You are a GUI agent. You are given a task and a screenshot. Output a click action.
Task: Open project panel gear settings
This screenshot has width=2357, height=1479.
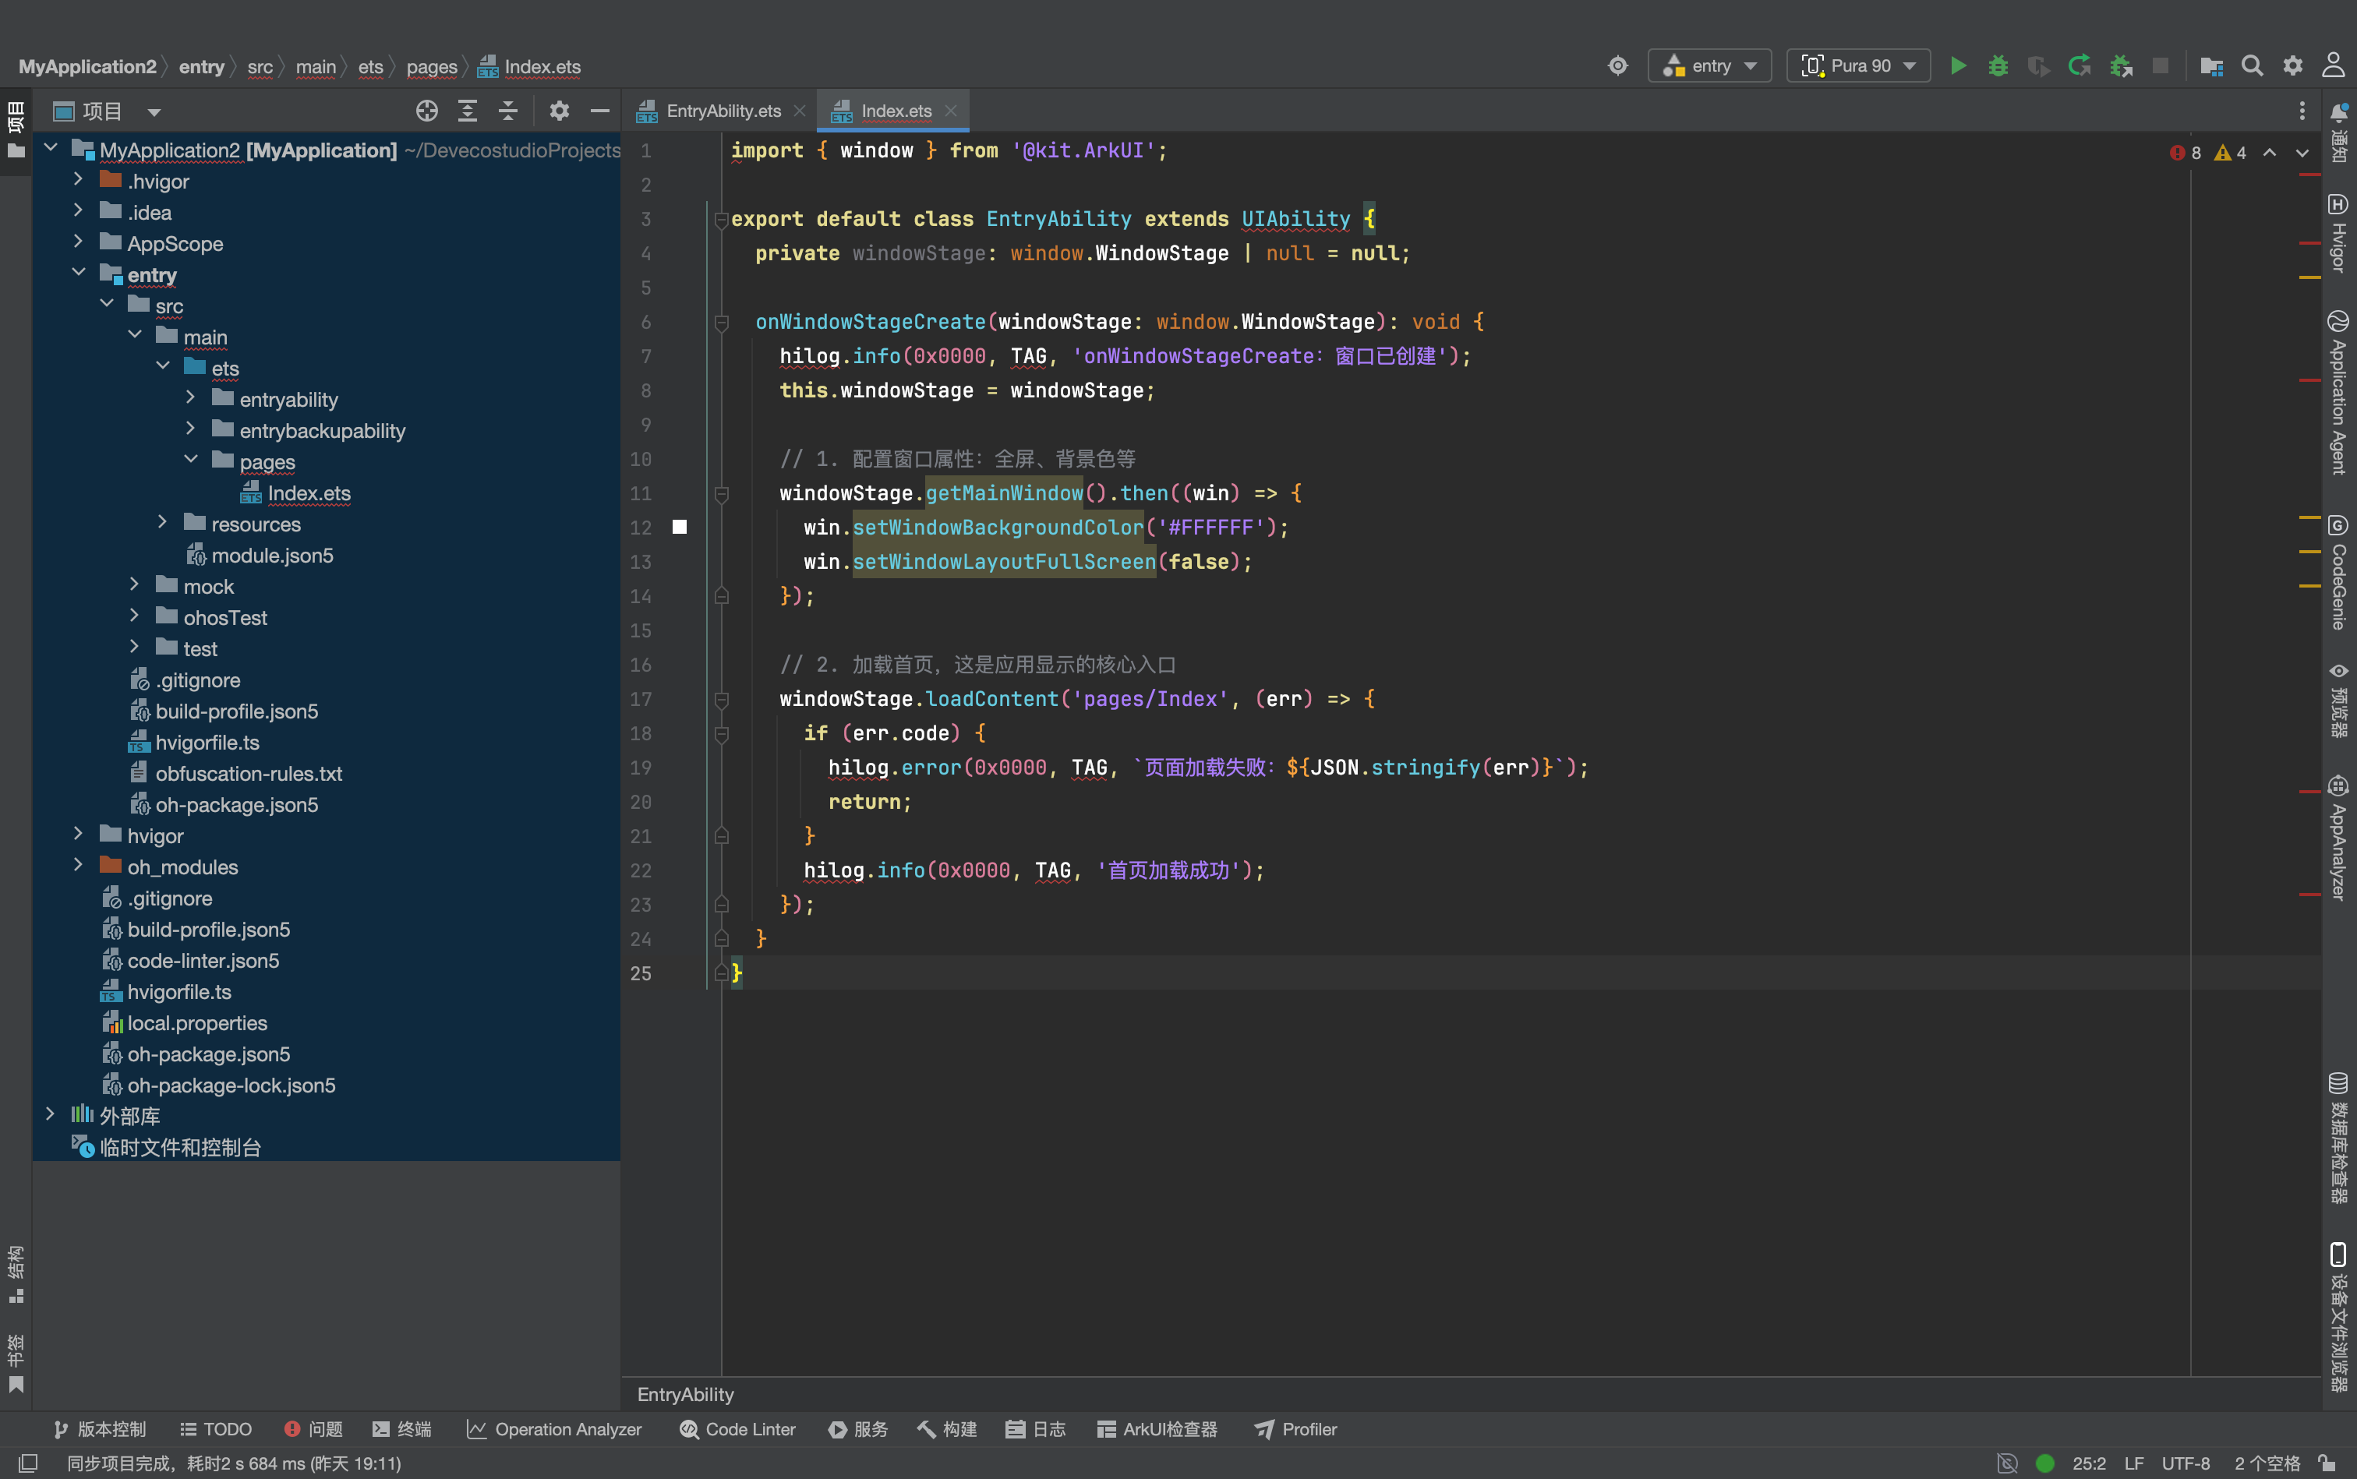[559, 111]
